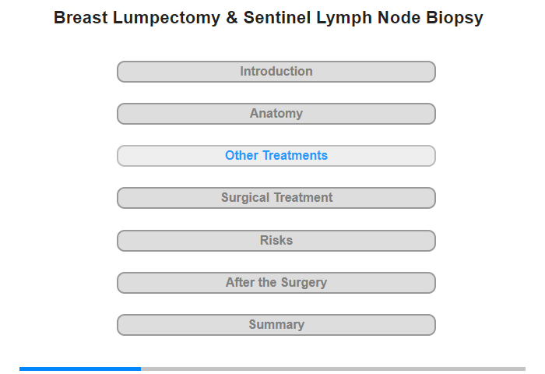Go to the Anatomy section
This screenshot has width=545, height=374.
(x=276, y=114)
